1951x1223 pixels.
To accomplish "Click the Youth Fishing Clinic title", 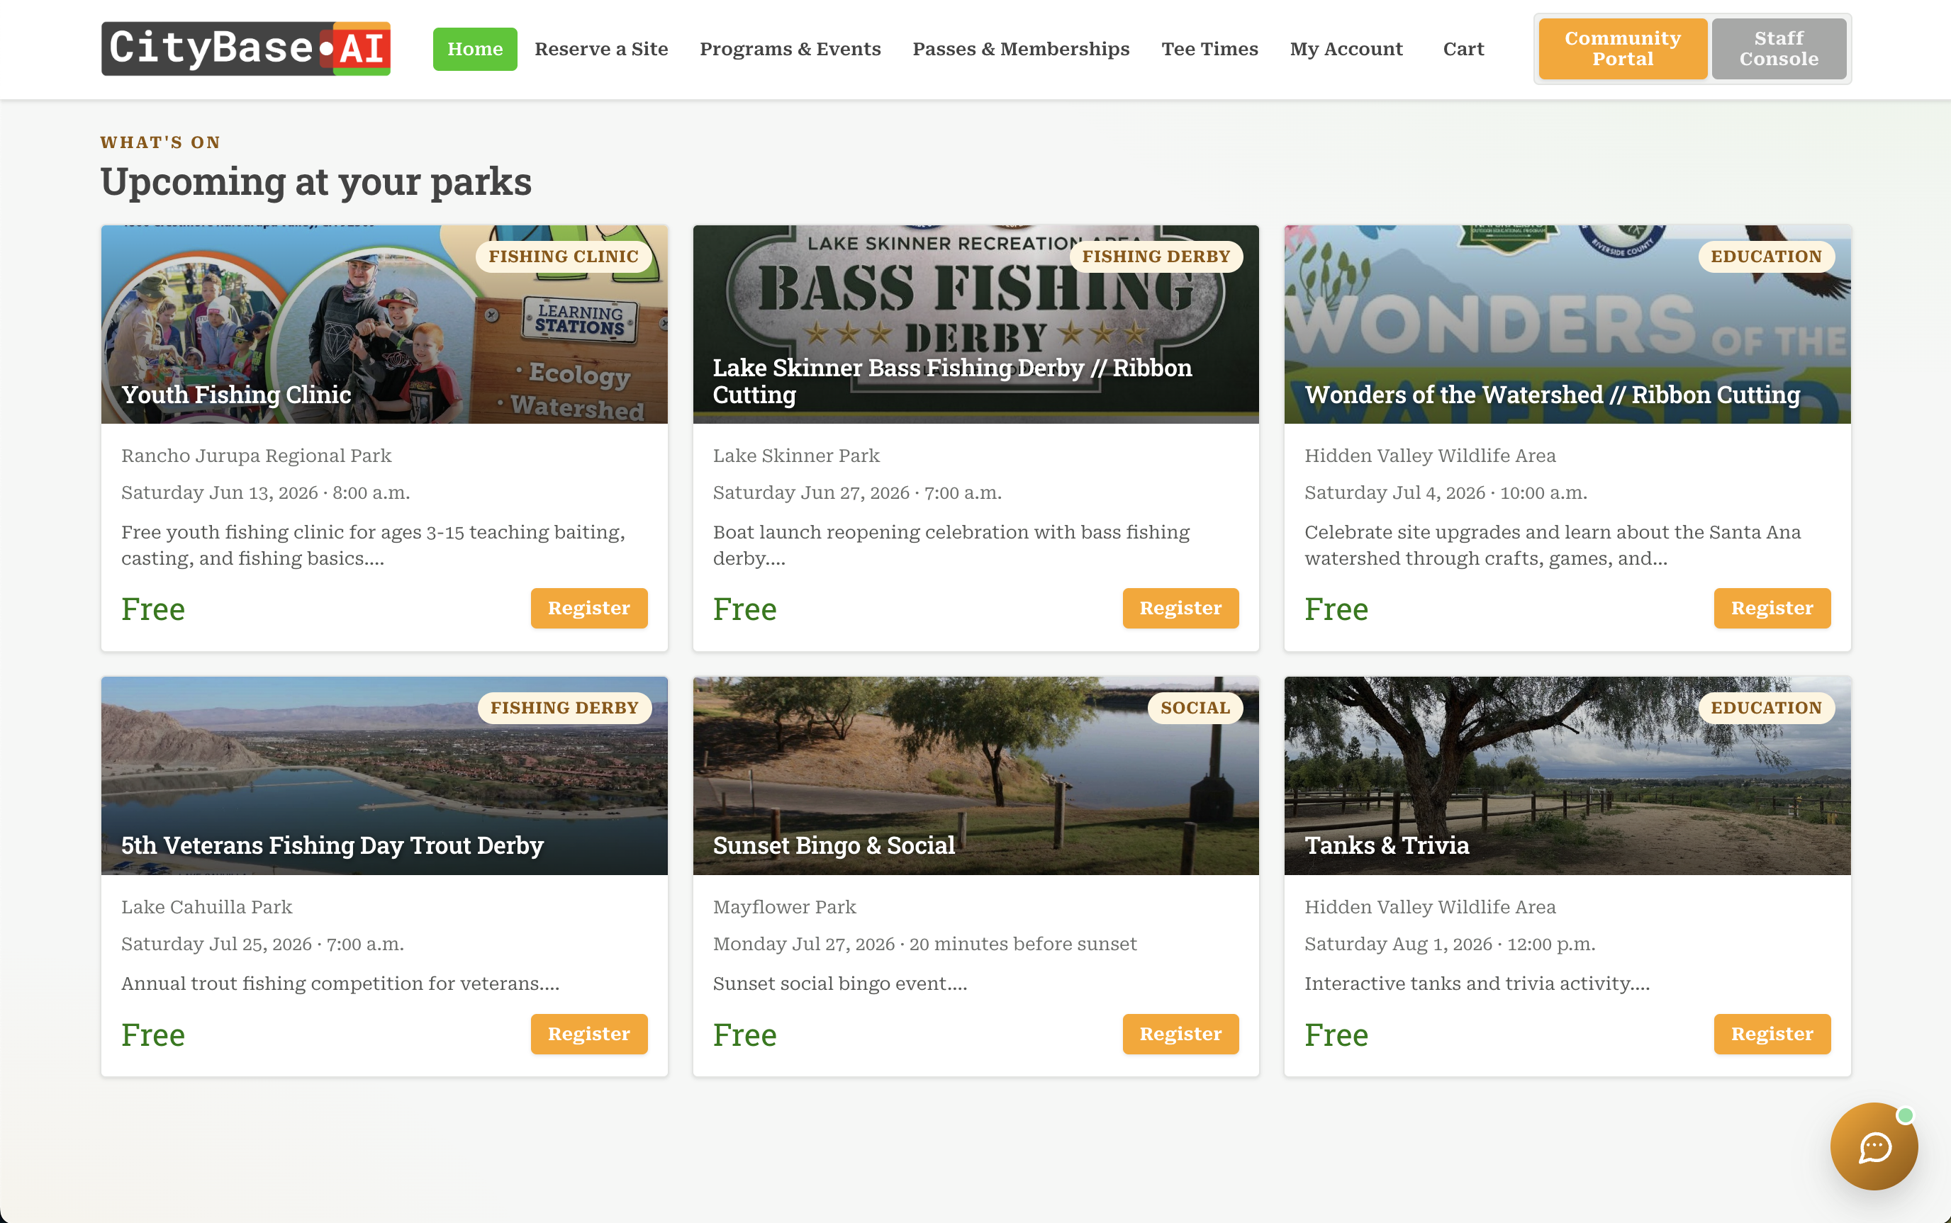I will pyautogui.click(x=236, y=394).
